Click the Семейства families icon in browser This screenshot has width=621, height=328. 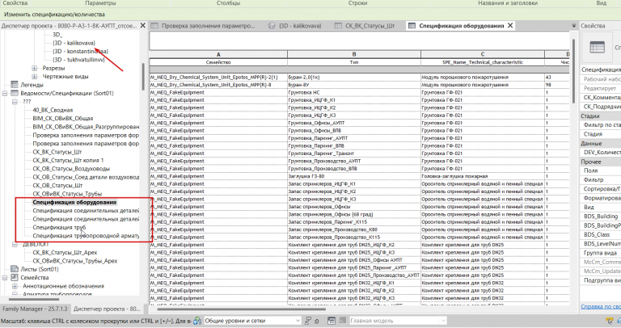coord(15,278)
